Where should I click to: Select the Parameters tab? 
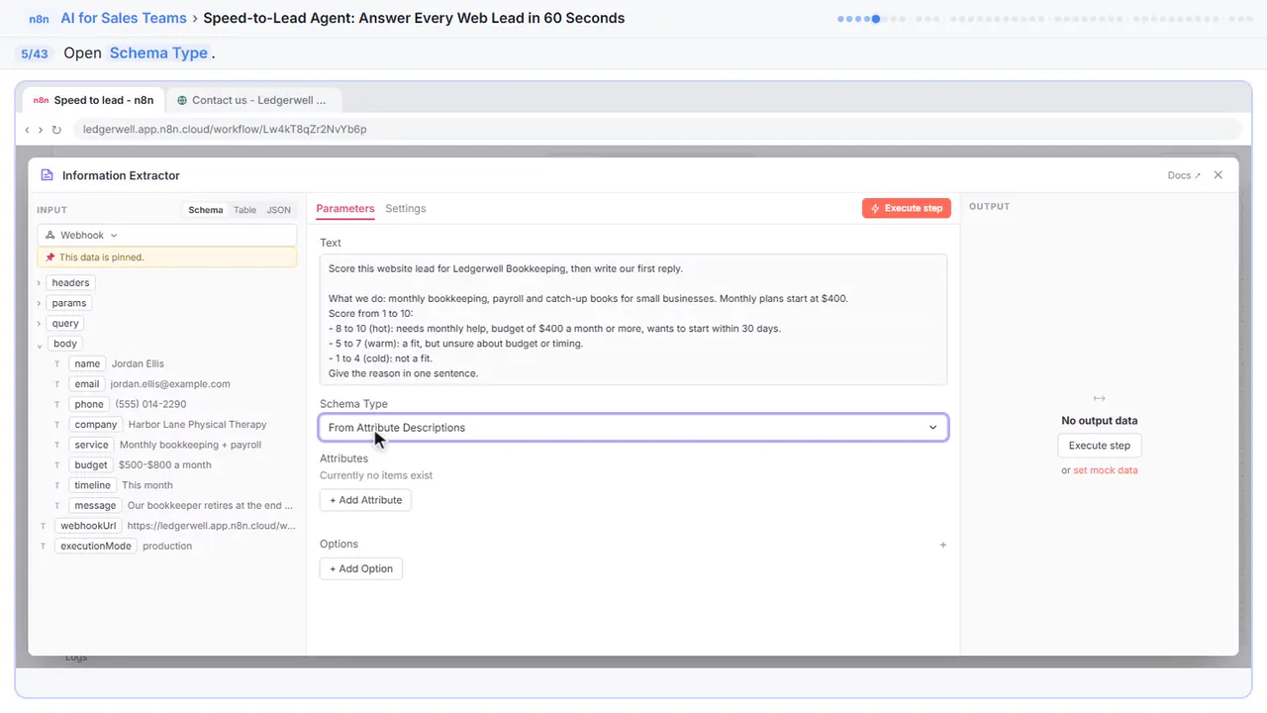(345, 209)
